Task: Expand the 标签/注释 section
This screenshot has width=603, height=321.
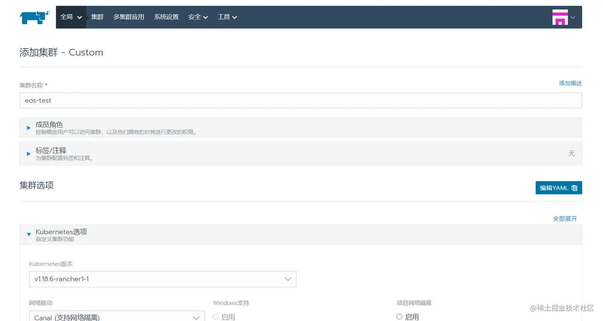Action: click(x=301, y=153)
